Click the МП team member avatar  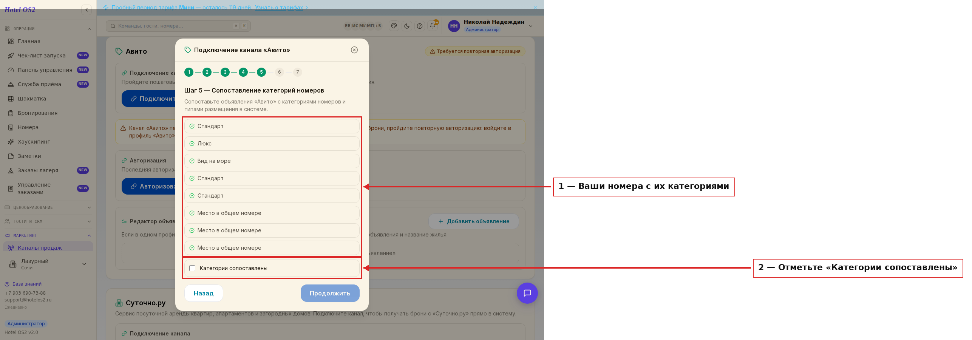pos(370,26)
